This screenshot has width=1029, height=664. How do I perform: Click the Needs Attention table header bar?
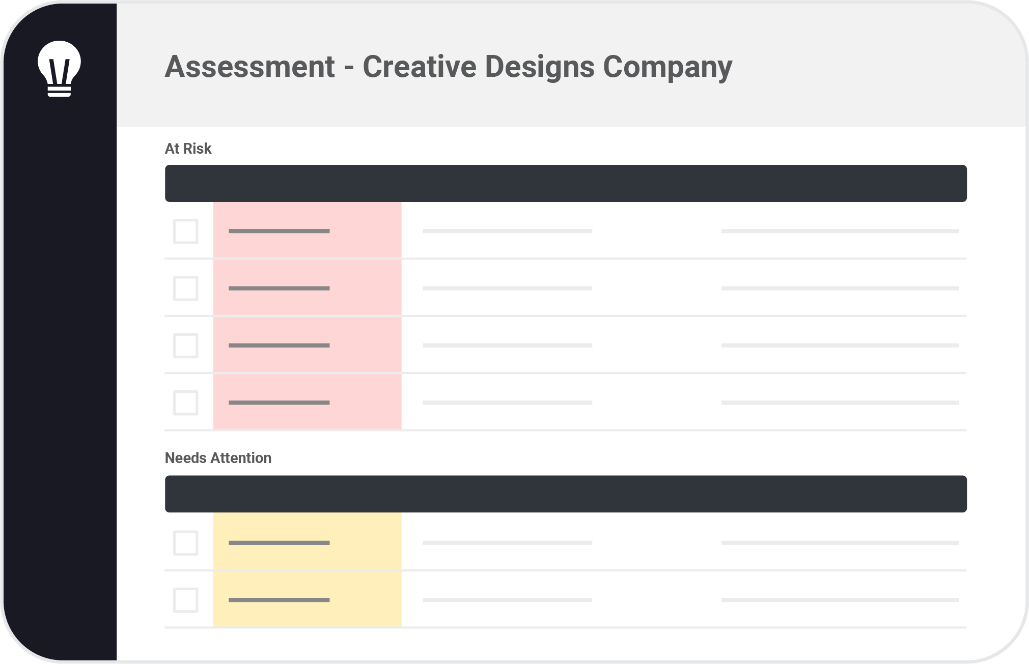[x=566, y=494]
